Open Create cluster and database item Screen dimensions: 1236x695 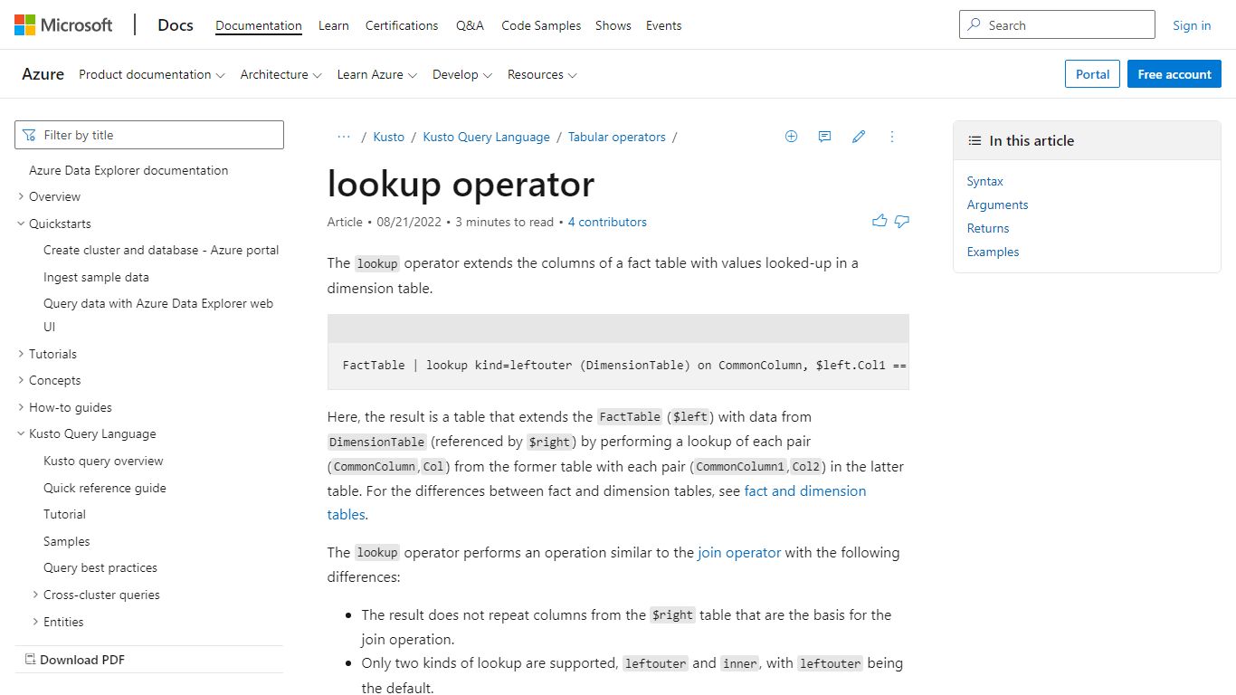pyautogui.click(x=161, y=250)
